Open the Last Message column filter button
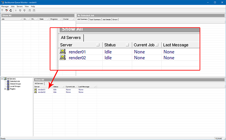Screen dimensions: 226x140 [95, 87]
